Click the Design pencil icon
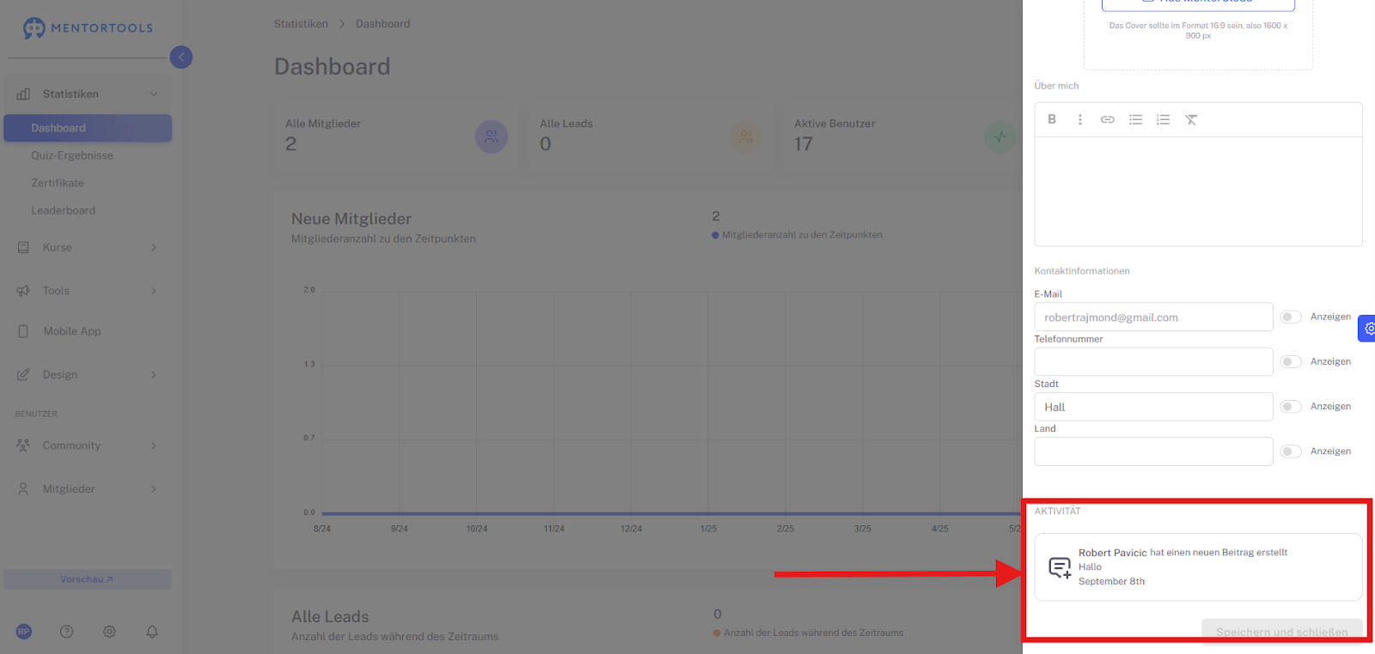 (x=23, y=375)
